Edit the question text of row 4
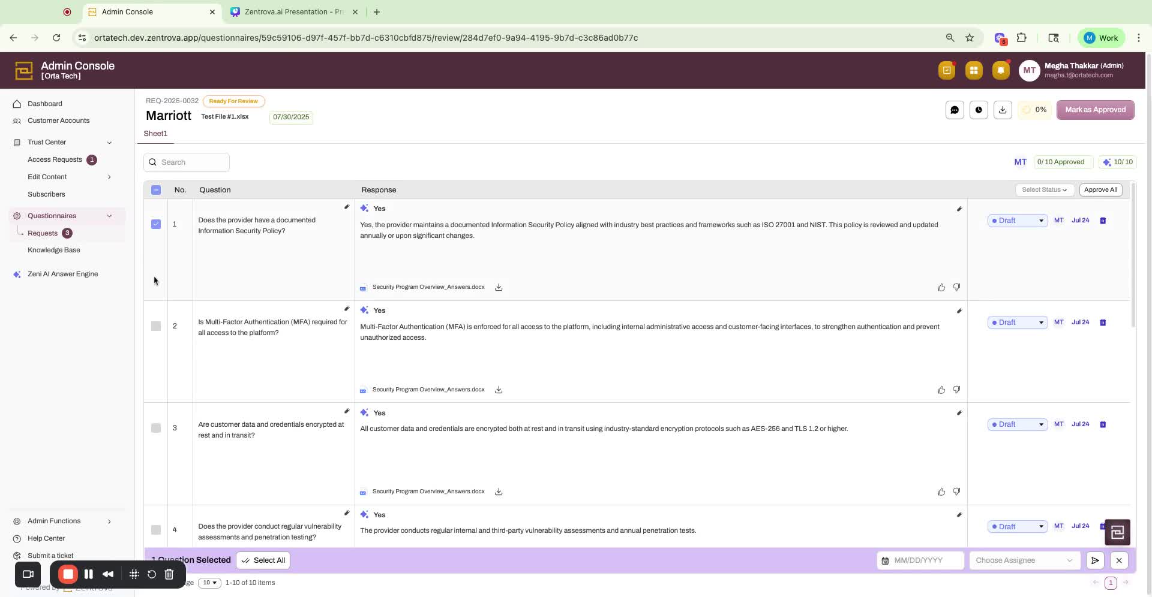Image resolution: width=1152 pixels, height=597 pixels. click(346, 513)
